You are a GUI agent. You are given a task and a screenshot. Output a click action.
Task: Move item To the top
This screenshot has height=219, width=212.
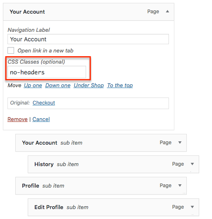(120, 86)
